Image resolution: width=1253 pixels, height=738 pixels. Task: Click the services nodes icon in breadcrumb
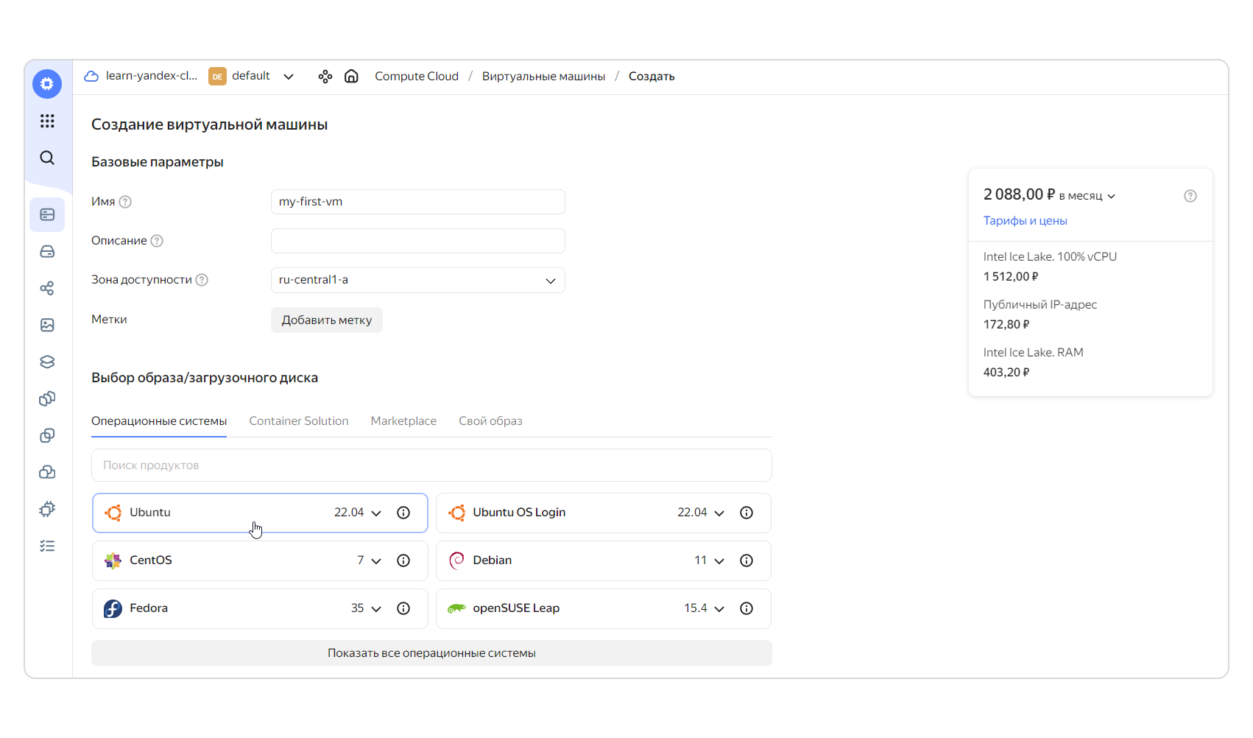pyautogui.click(x=325, y=77)
